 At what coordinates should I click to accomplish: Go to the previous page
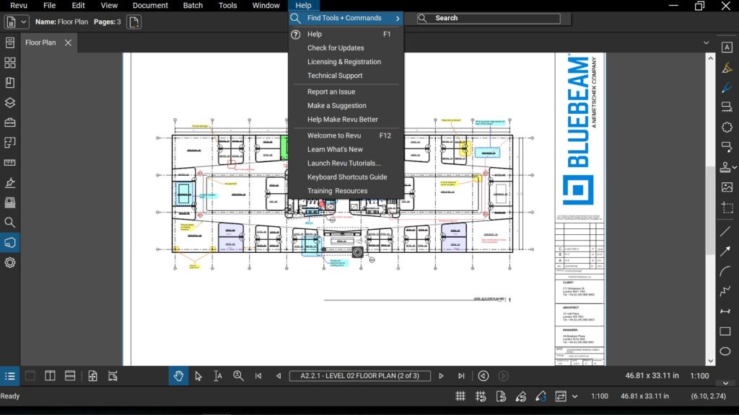[279, 376]
